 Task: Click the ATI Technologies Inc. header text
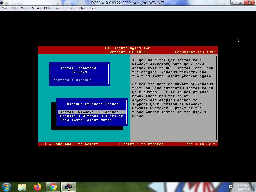(129, 48)
